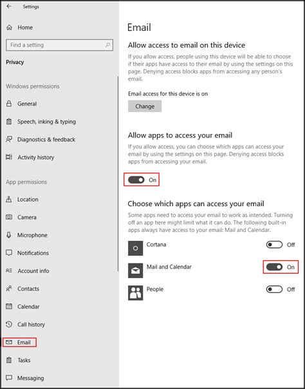This screenshot has width=305, height=389.
Task: Click the Camera icon in sidebar
Action: click(9, 217)
